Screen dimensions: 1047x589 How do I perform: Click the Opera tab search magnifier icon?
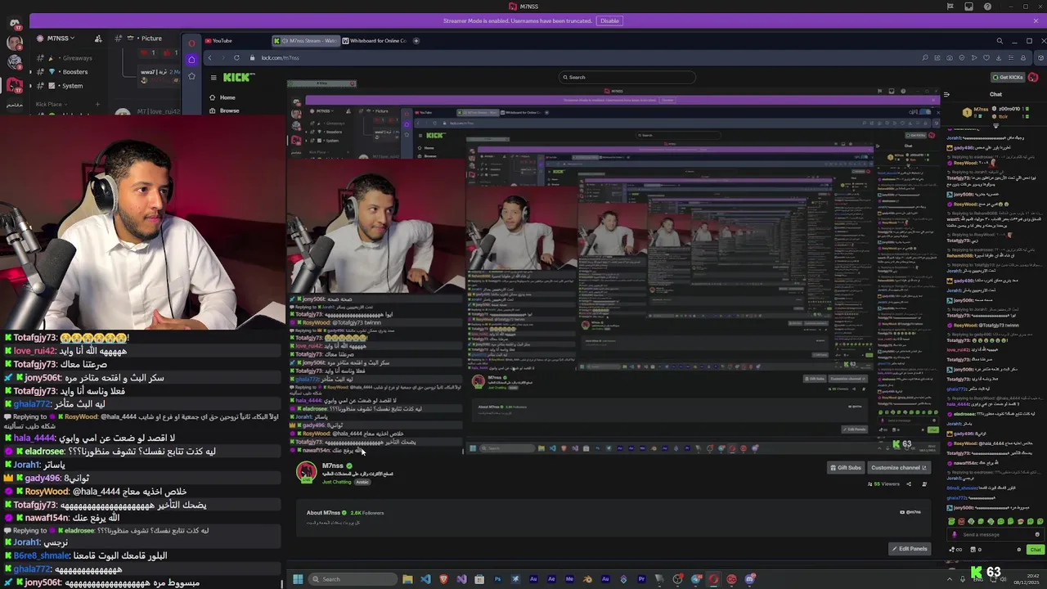1000,41
